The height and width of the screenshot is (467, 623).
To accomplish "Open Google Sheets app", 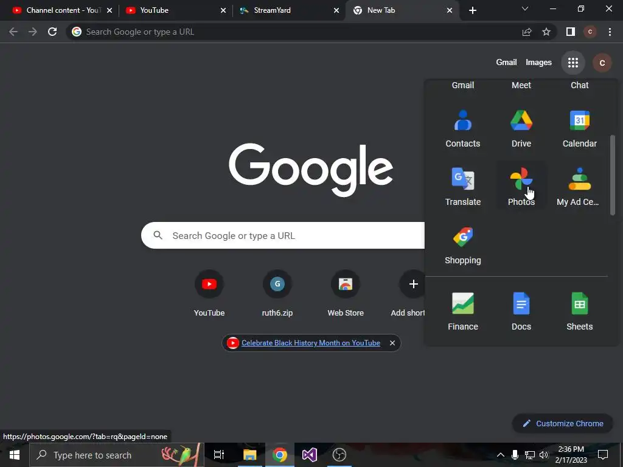I will [x=579, y=311].
